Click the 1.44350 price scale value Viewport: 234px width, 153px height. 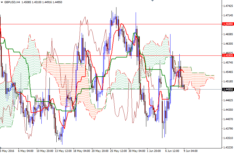click(x=228, y=110)
